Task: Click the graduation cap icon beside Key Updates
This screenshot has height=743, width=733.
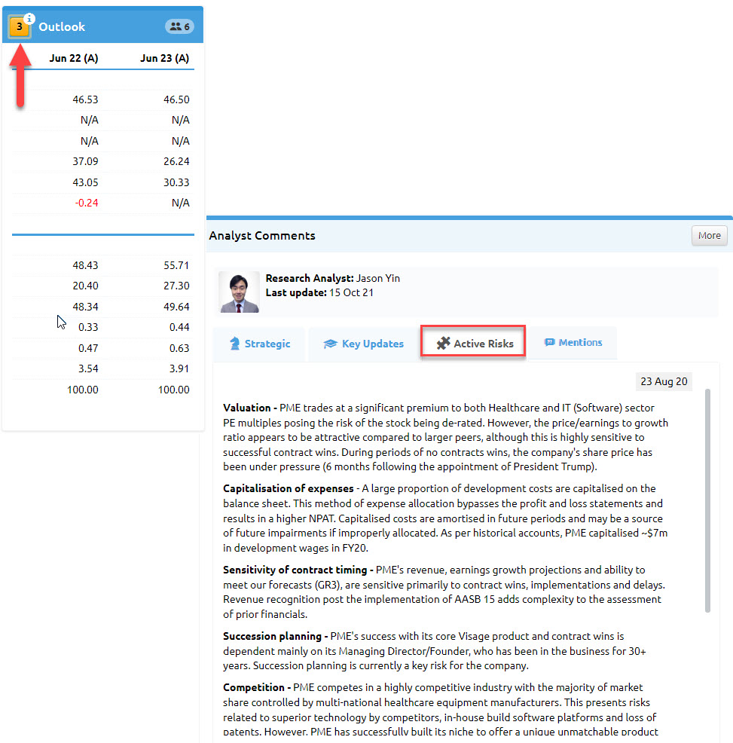Action: tap(330, 344)
